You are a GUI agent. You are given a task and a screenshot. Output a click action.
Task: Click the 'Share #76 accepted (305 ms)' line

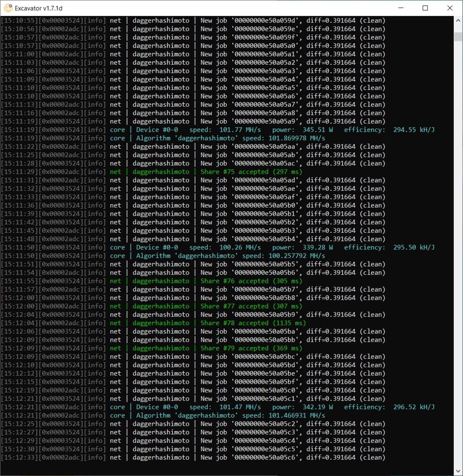coord(251,281)
